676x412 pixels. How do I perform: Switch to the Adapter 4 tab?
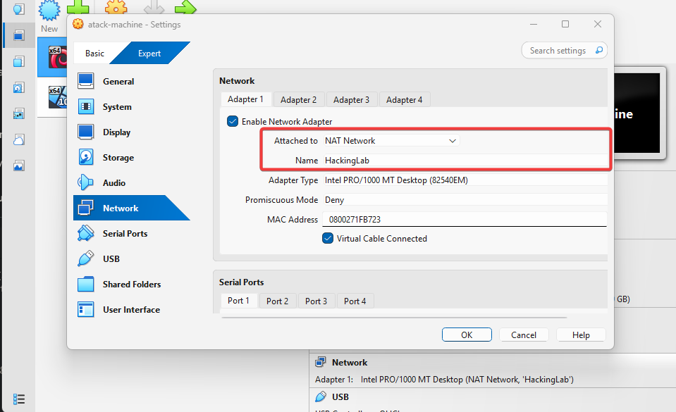click(405, 100)
